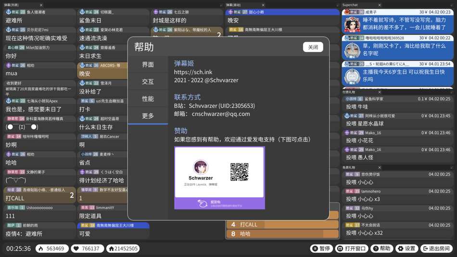
Task: Click the 帮助 help button in bottom bar
Action: click(382, 248)
